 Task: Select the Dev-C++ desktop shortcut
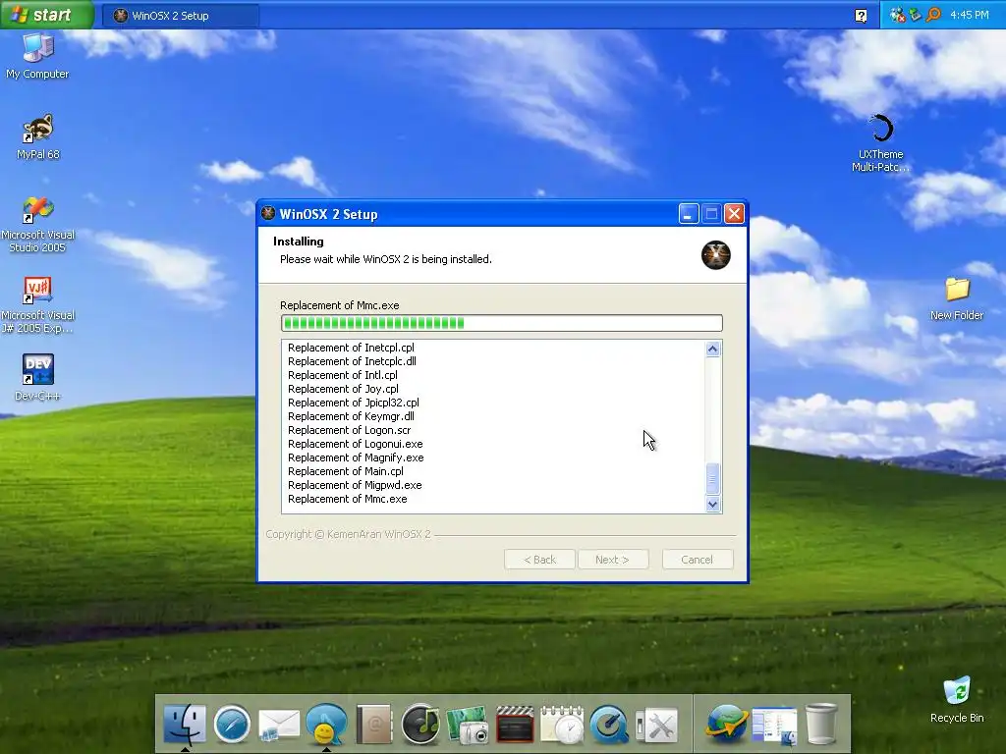tap(37, 378)
